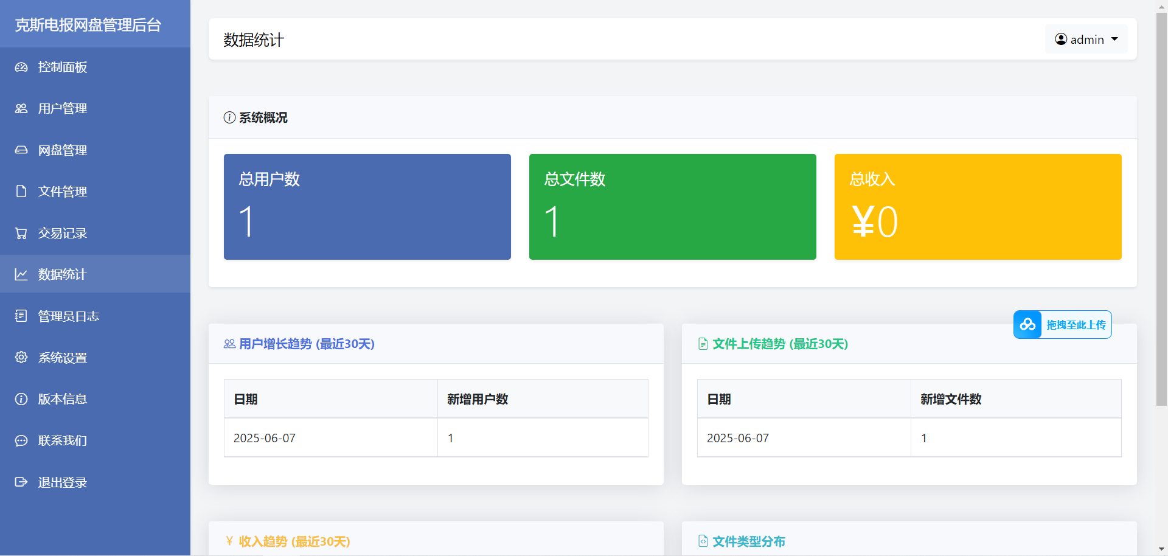Click the blue 总用户数 statistics card

[367, 206]
